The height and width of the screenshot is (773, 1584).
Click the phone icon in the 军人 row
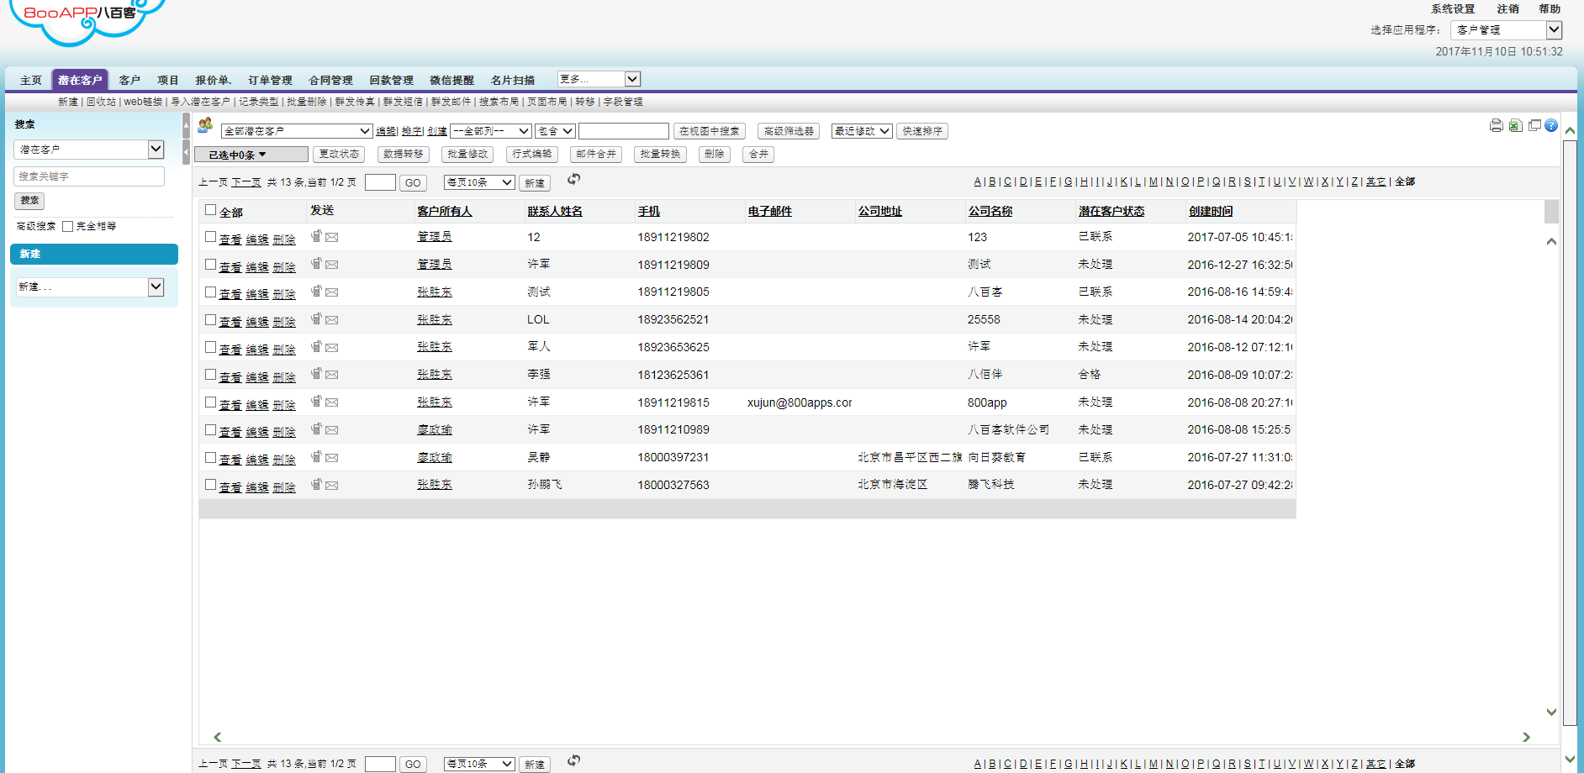point(316,346)
